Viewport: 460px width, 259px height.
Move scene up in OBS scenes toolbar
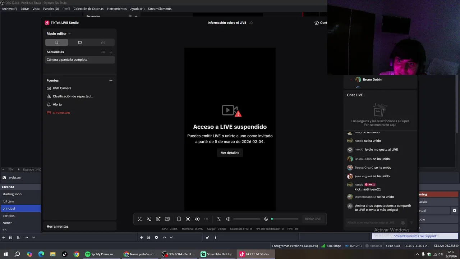point(27,237)
